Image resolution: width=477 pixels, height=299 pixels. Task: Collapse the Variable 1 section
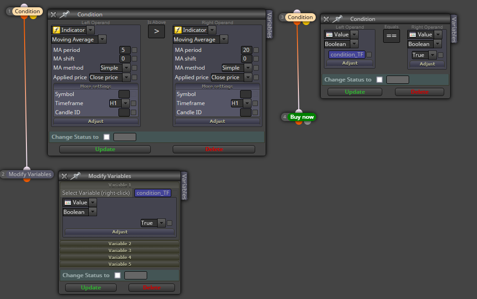tap(119, 185)
